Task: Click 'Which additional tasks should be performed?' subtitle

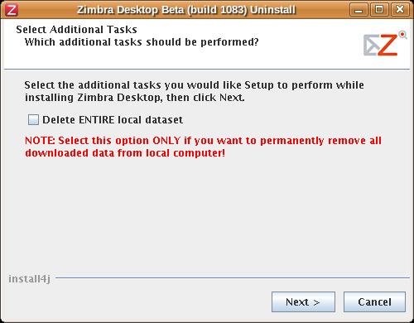Action: (142, 42)
